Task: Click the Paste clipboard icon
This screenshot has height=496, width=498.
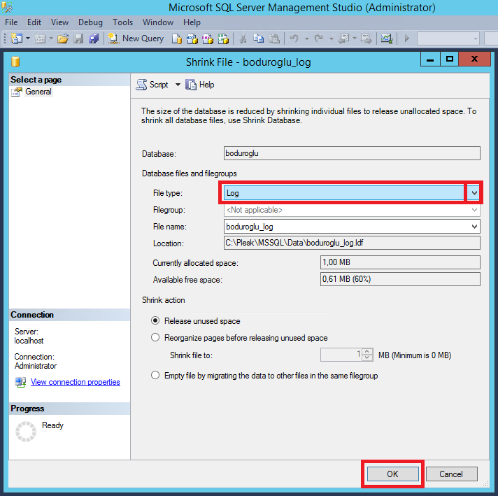Action: (x=274, y=38)
